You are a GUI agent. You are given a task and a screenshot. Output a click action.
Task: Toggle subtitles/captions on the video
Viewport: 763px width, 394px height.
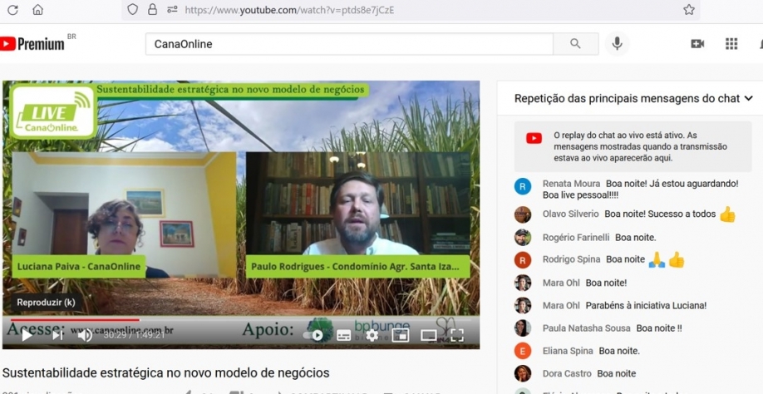pos(343,336)
